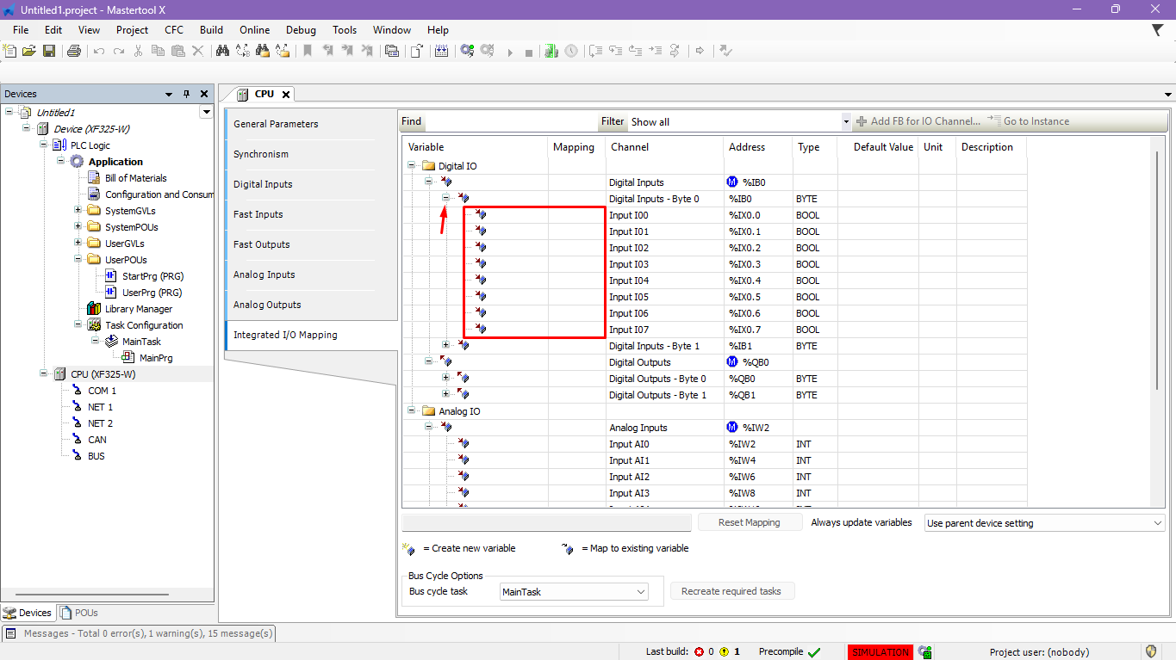Screen dimensions: 1176x660
Task: Click the Save project toolbar icon
Action: point(49,51)
